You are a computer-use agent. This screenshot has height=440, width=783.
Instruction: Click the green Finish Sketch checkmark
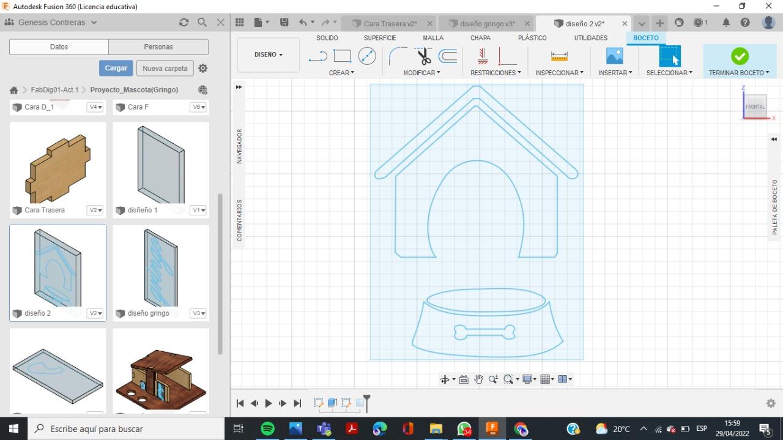740,56
